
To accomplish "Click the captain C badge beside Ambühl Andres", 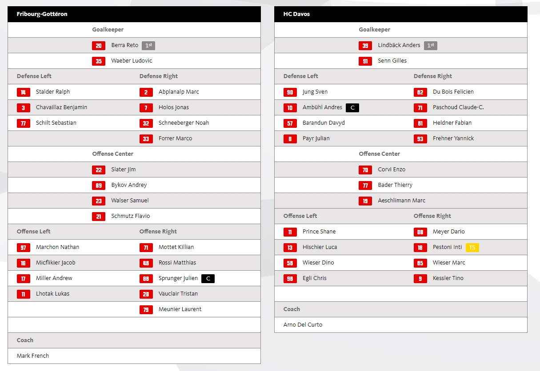I will pos(352,107).
